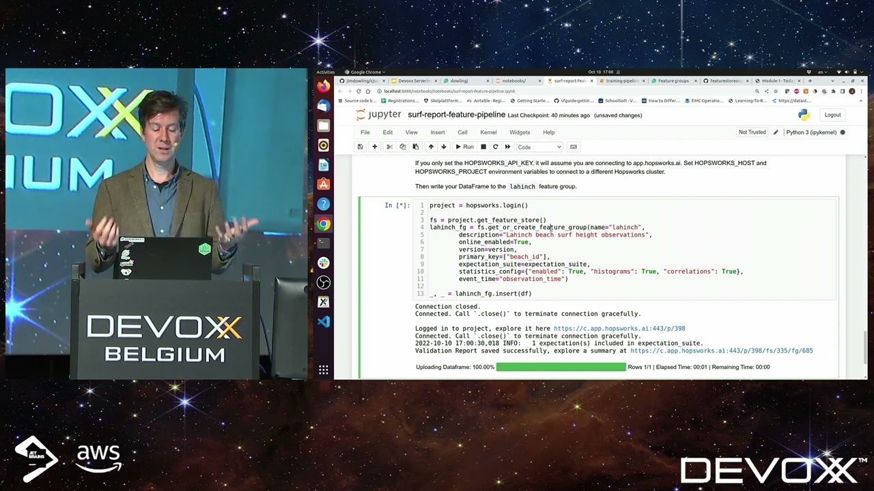Screen dimensions: 874x491
Task: Switch to the Feature groups tab
Action: pyautogui.click(x=673, y=80)
